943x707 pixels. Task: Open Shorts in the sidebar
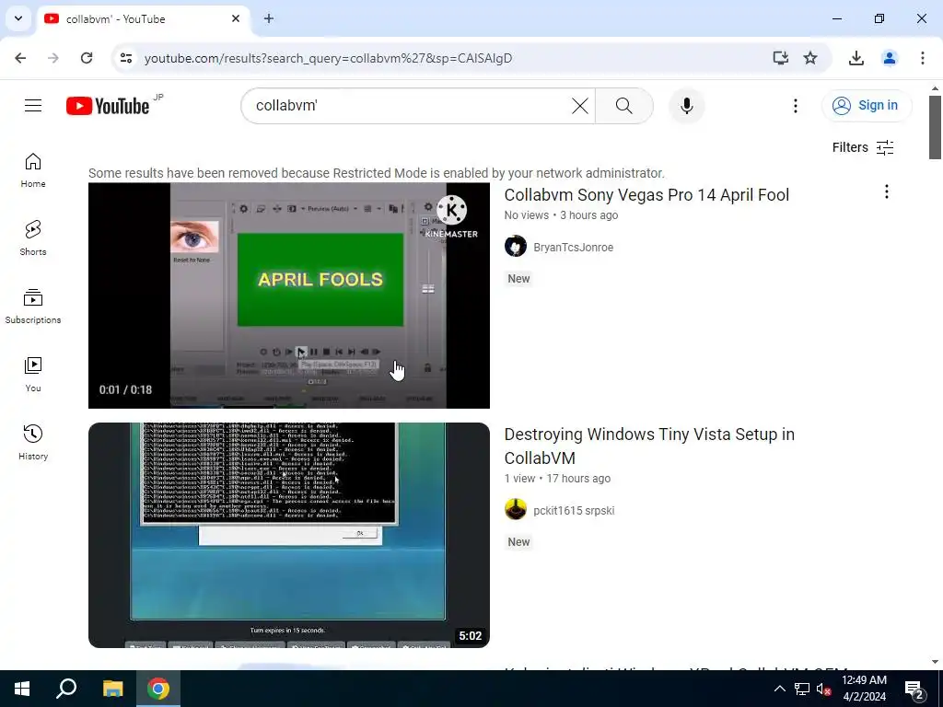[33, 238]
